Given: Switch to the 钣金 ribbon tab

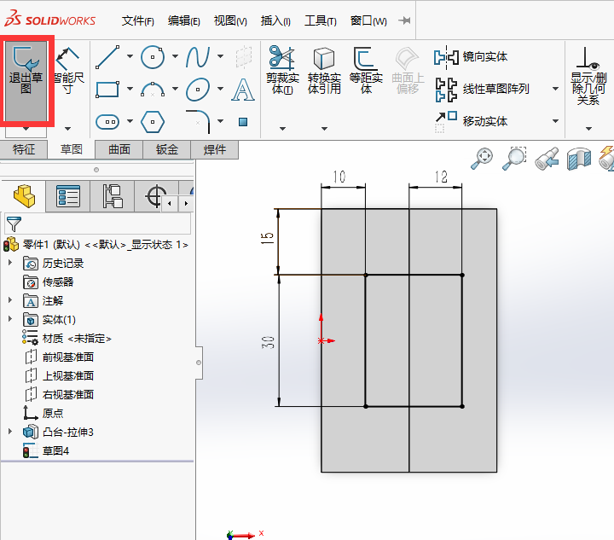Looking at the screenshot, I should 167,149.
